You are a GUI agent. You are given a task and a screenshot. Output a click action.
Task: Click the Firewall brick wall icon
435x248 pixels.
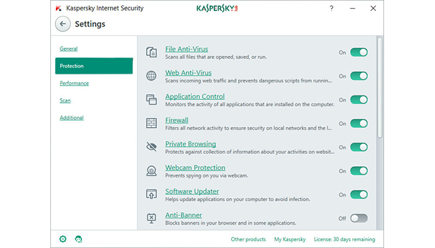point(151,123)
